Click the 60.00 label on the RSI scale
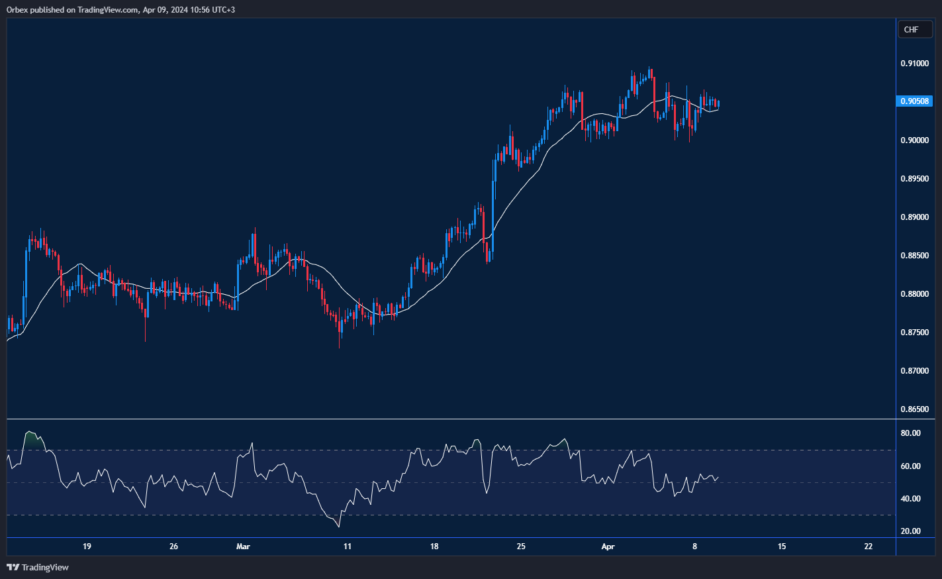The image size is (942, 579). pos(911,466)
